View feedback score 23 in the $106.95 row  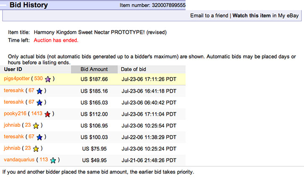[x=28, y=125]
